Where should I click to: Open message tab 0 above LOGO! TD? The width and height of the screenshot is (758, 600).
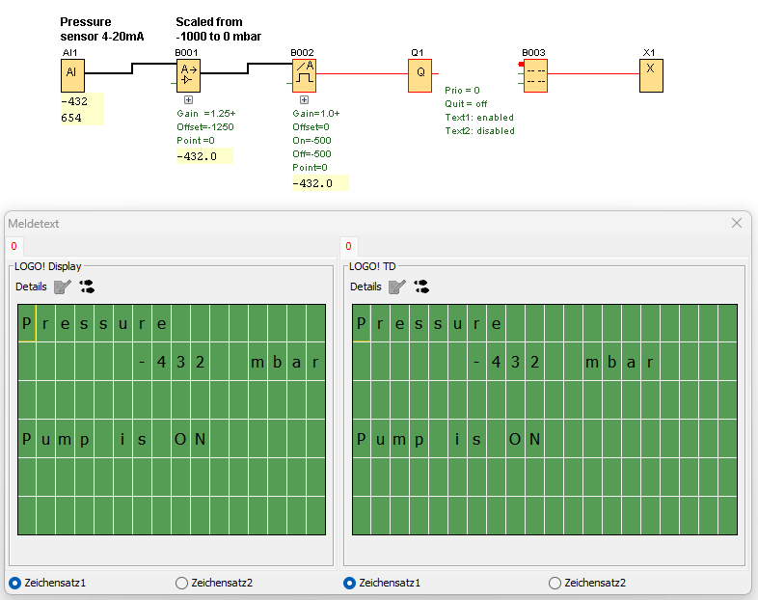tap(348, 247)
